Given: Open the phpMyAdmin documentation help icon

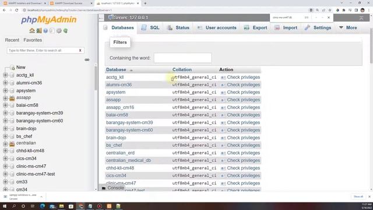Looking at the screenshot, I should coord(45,31).
